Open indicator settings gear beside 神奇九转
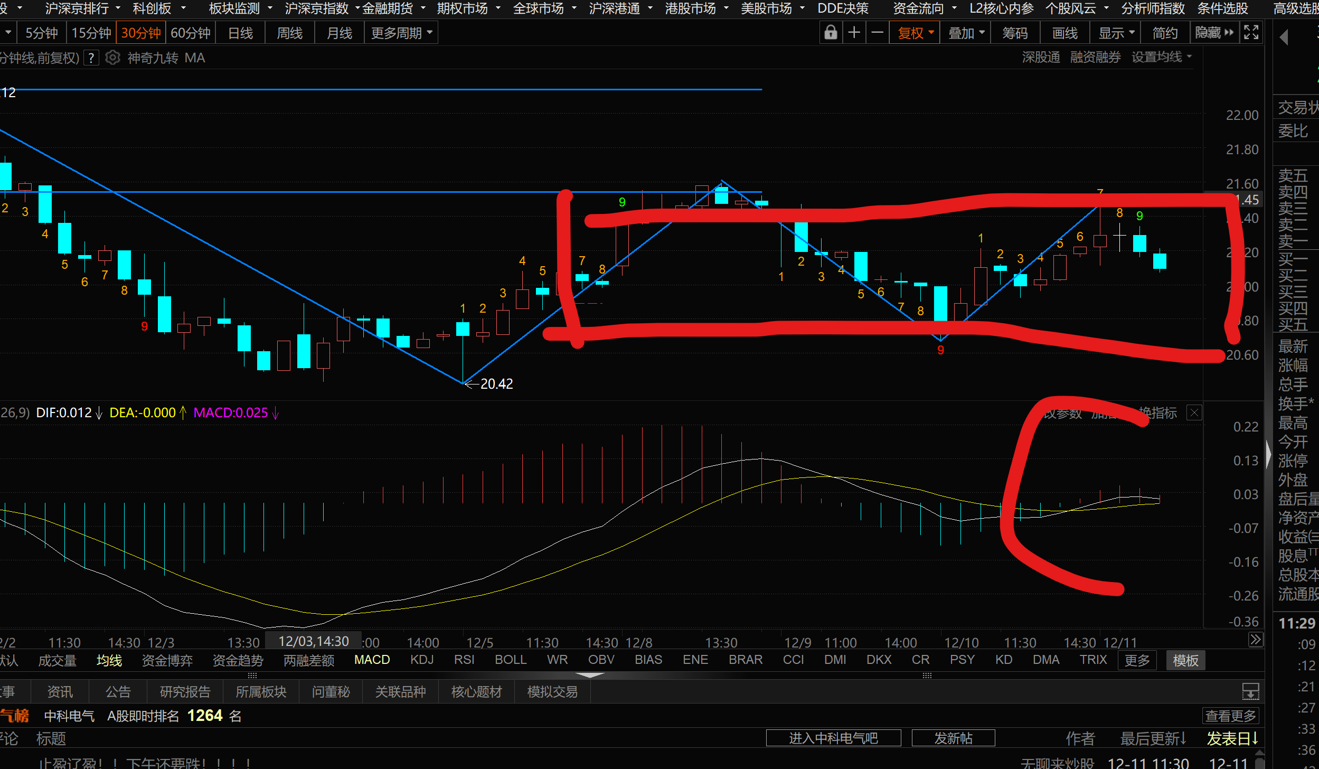The image size is (1319, 769). coord(112,58)
